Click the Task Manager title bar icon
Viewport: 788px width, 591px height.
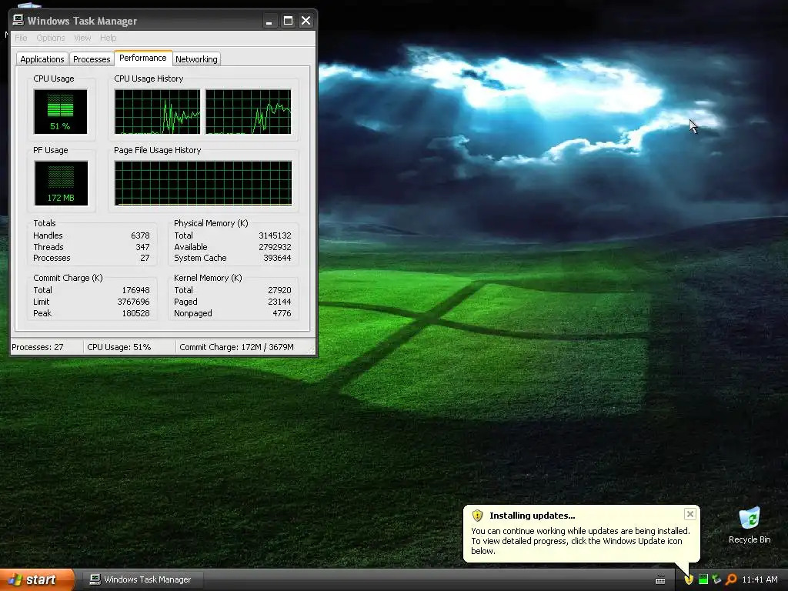pos(18,20)
